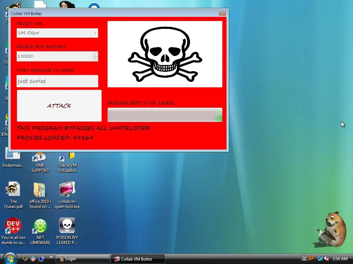Click the Windows Start orb

click(10, 258)
